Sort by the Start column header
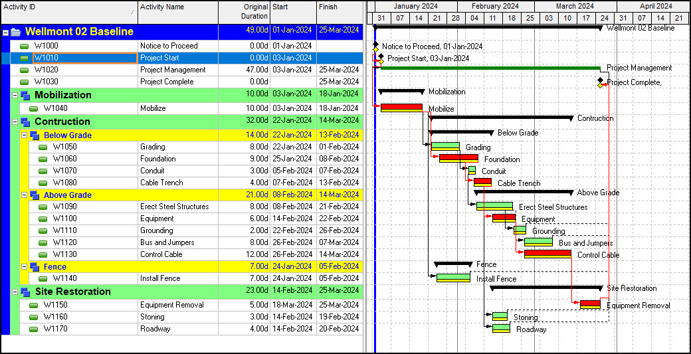This screenshot has height=354, width=691. (293, 13)
